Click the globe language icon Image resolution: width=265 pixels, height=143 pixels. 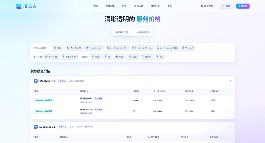click(202, 6)
